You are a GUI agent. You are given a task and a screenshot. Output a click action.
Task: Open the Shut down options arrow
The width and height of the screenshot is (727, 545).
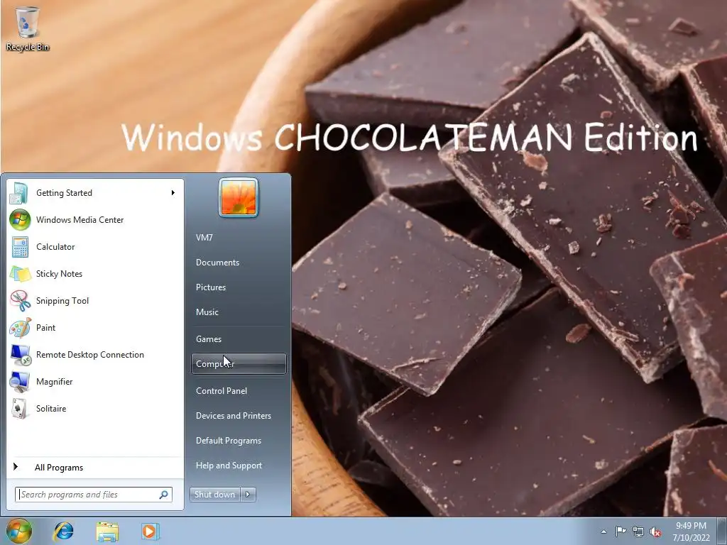coord(248,495)
